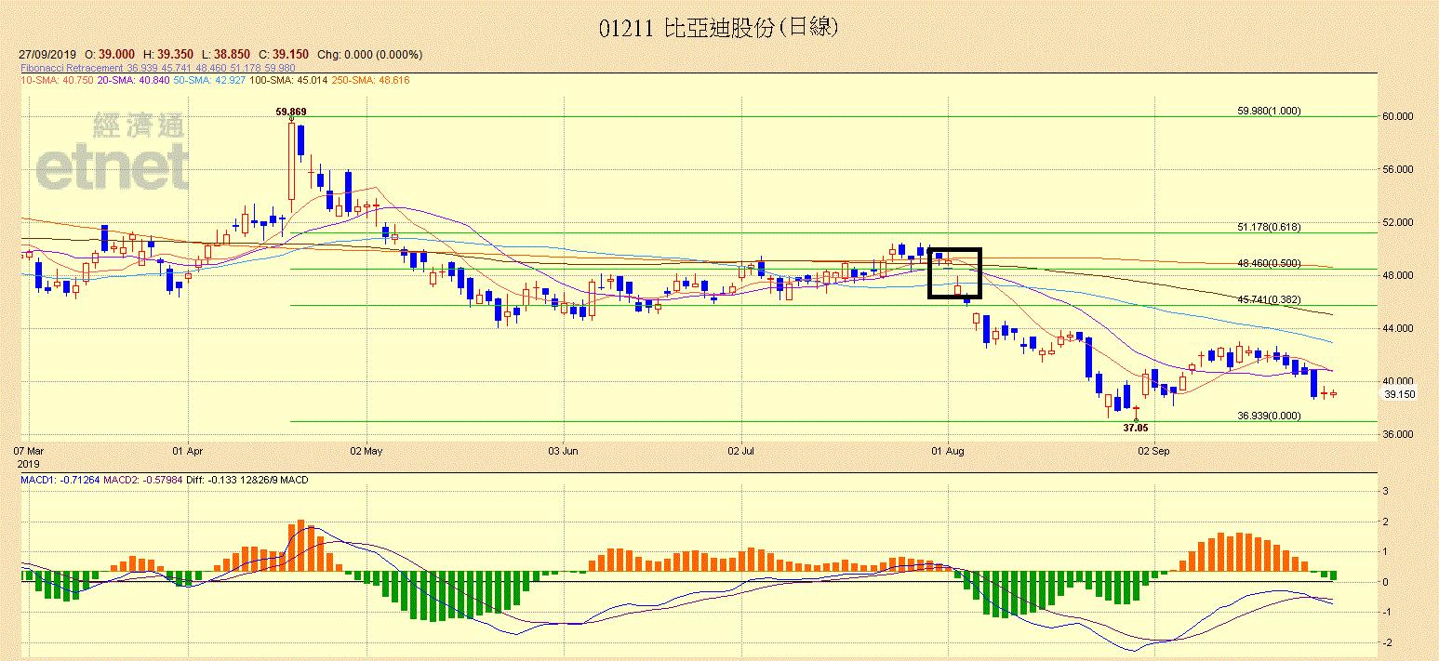Image resolution: width=1439 pixels, height=661 pixels.
Task: Select the 'Fibonacci Retracement' legend line
Action: (158, 68)
